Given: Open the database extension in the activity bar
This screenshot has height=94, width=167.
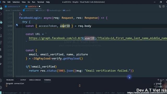Looking at the screenshot, I should tap(1, 50).
